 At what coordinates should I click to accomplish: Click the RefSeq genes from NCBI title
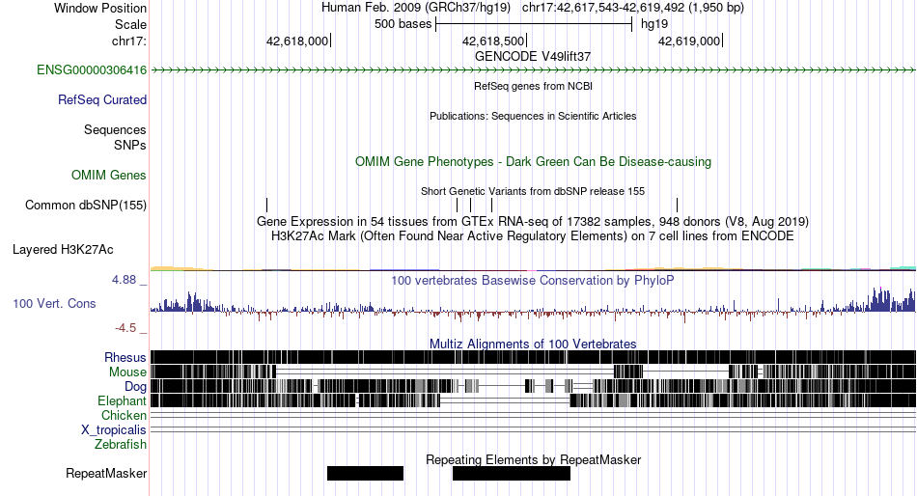[x=533, y=86]
